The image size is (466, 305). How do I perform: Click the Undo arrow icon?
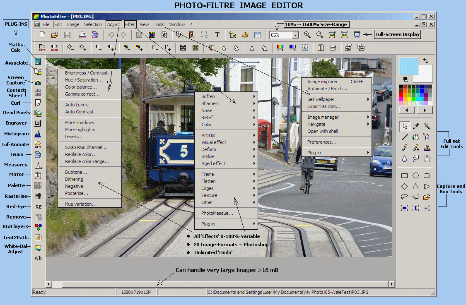111,35
